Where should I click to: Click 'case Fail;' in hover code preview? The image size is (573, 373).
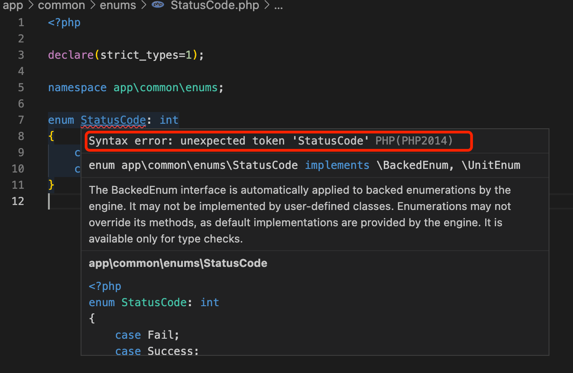pos(147,335)
